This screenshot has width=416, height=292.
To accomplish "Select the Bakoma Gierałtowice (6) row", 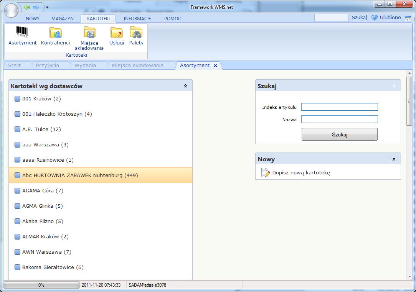I will point(101,267).
